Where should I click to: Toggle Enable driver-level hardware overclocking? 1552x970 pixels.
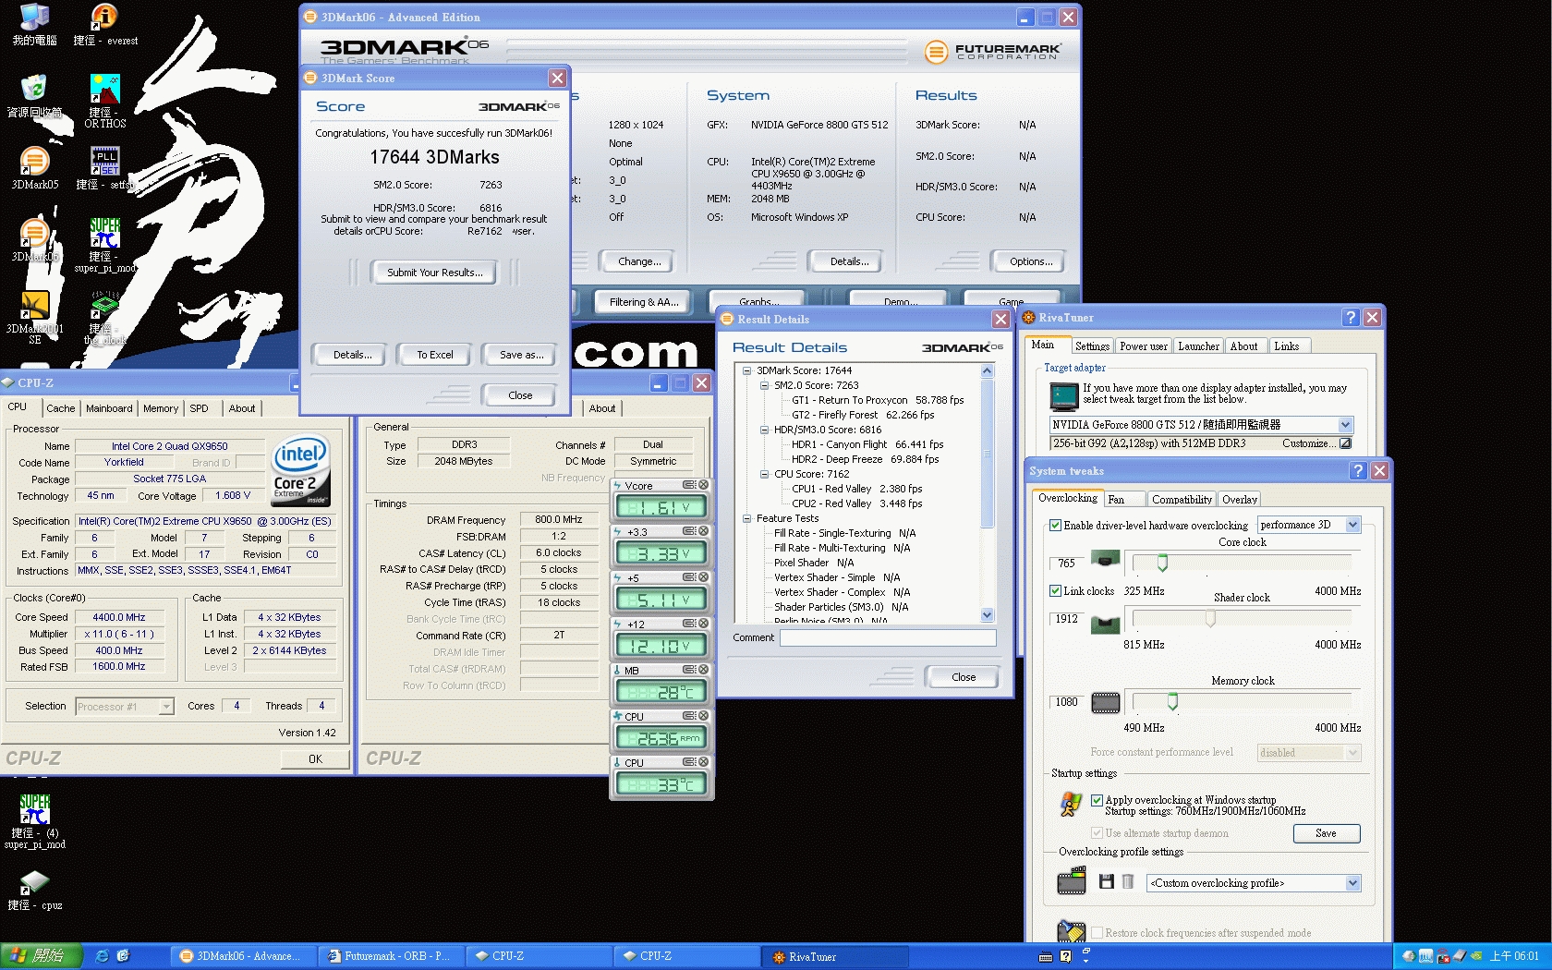pyautogui.click(x=1055, y=525)
